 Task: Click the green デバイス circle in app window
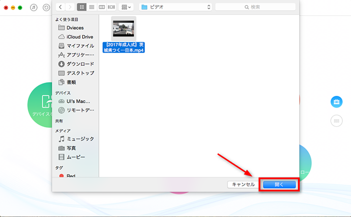[40, 105]
